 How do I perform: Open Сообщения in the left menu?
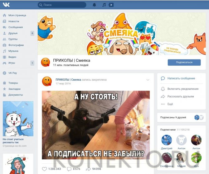[16, 27]
